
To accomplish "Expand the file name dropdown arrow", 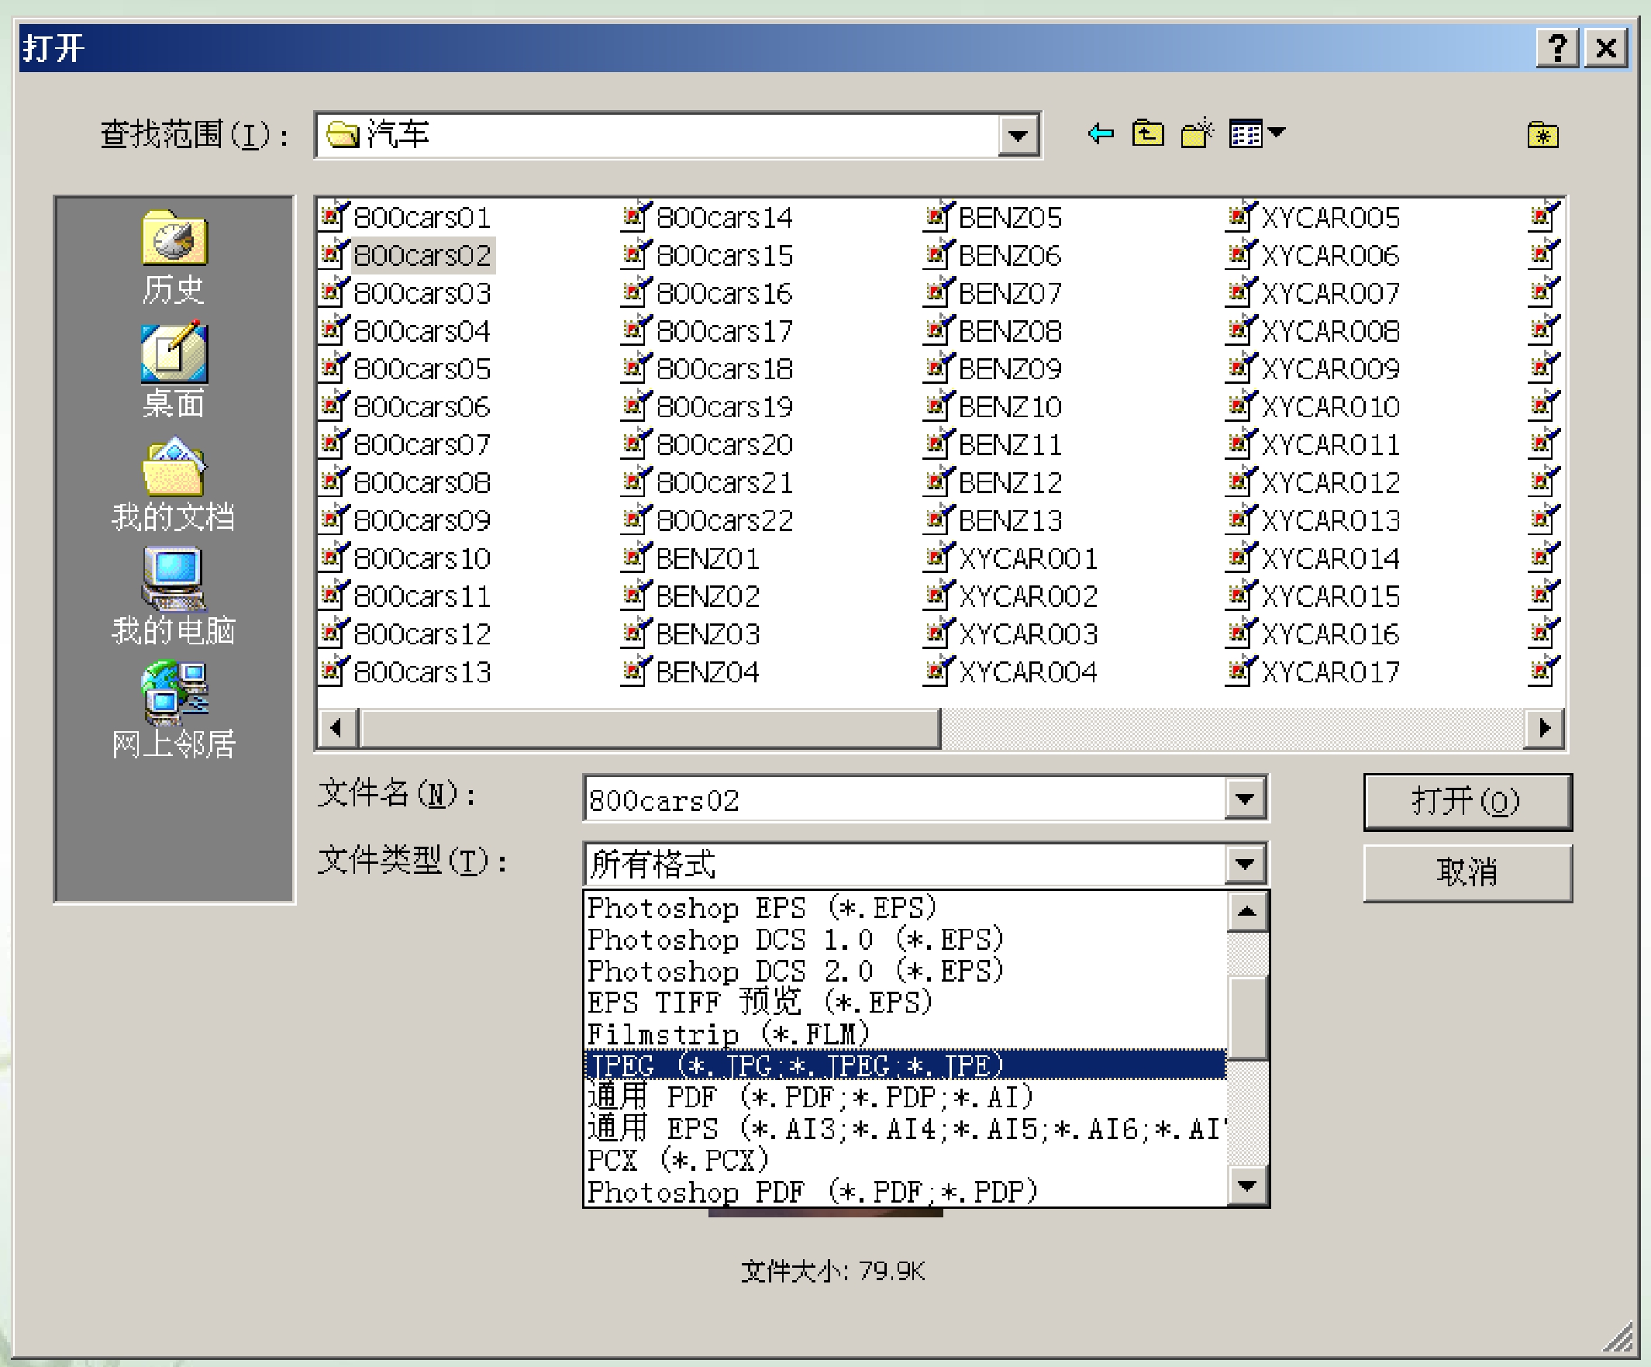I will click(1245, 799).
